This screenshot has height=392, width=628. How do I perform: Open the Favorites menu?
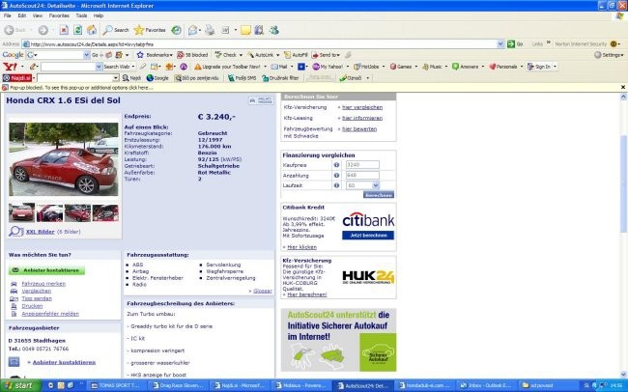pyautogui.click(x=59, y=15)
